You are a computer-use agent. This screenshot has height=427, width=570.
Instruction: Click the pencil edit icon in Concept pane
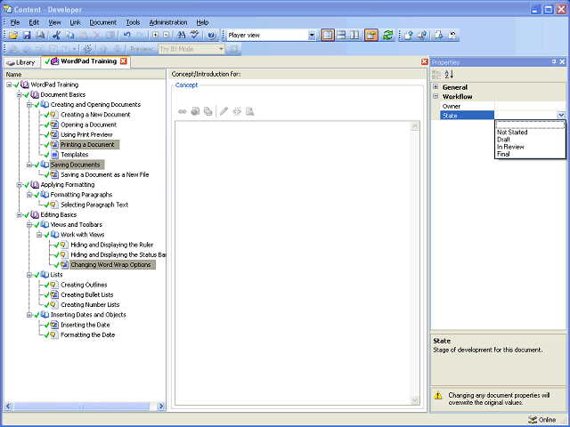pos(224,111)
